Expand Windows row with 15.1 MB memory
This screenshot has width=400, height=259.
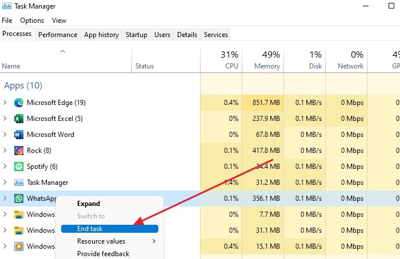5,246
